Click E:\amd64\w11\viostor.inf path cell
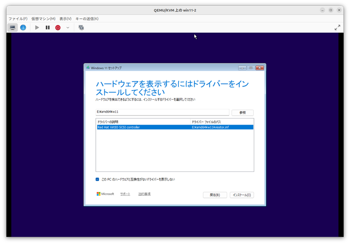Image resolution: width=350 pixels, height=244 pixels. 210,127
